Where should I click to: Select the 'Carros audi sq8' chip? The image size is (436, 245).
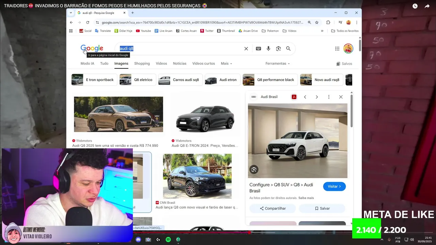[x=180, y=80]
